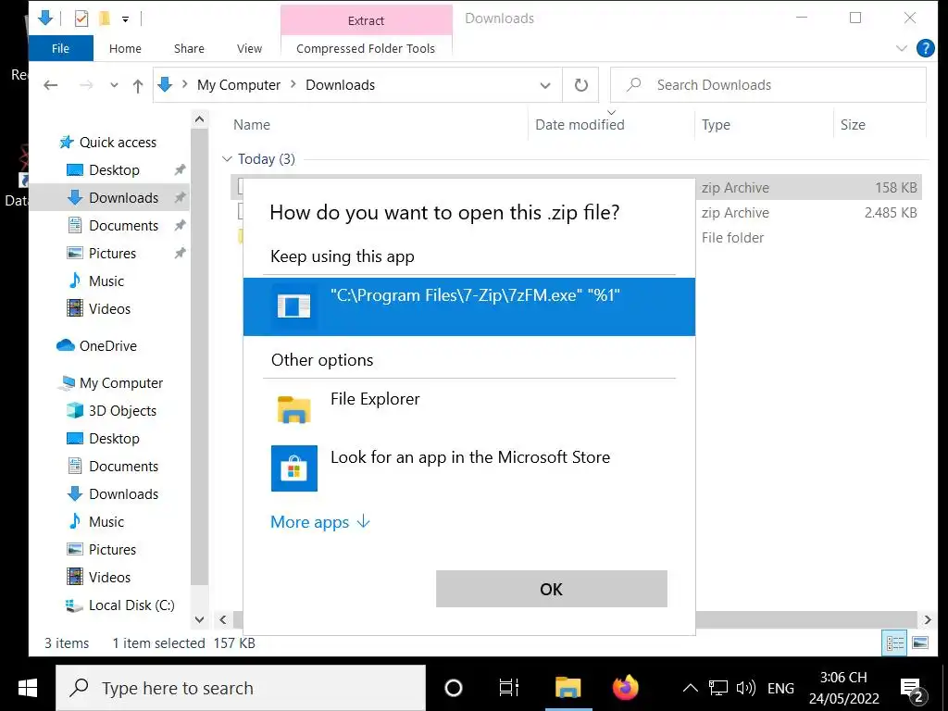Screen dimensions: 948x711
Task: Select the 2.485 KB zip Archive row
Action: [x=578, y=213]
